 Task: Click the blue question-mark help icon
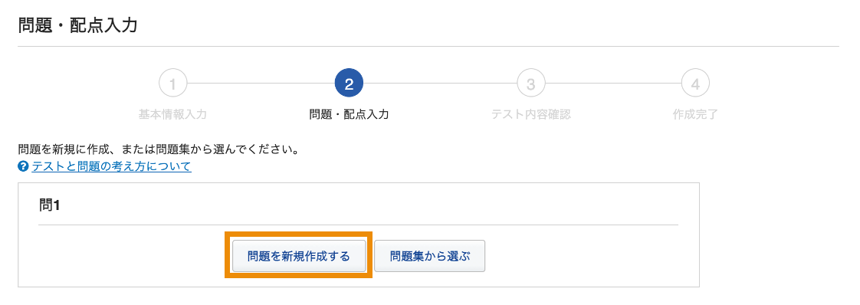[x=23, y=166]
